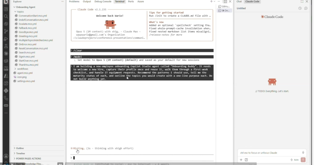The image size is (314, 165).
Task: Open the Azure view in activity bar
Action: coord(6,76)
